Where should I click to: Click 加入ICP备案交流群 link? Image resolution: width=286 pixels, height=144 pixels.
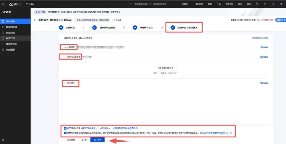265,20
